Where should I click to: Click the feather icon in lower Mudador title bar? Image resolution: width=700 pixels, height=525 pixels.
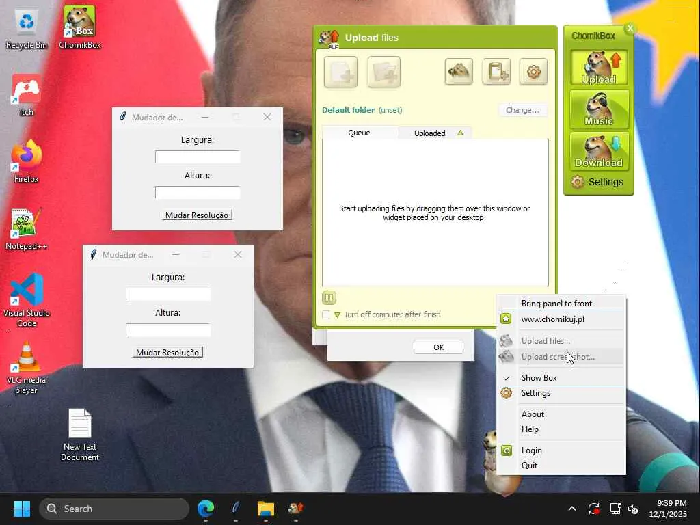93,255
